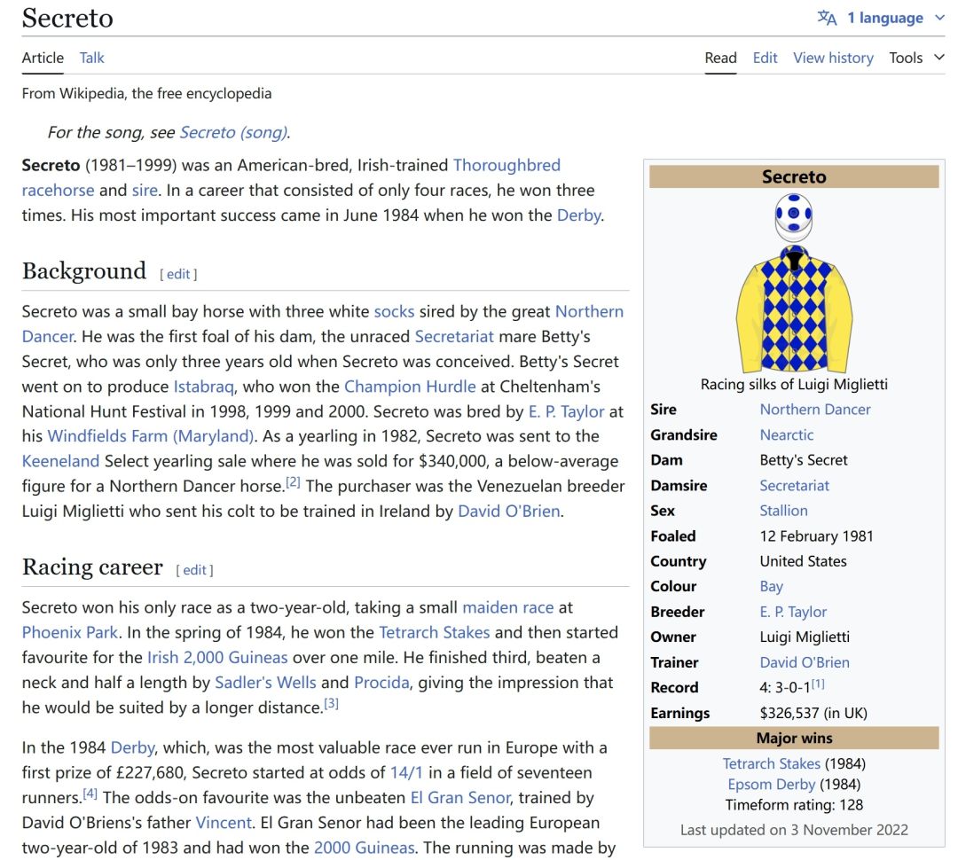Screen dimensions: 958x860
Task: Open David O'Brien link in Background paragraph
Action: [x=509, y=512]
